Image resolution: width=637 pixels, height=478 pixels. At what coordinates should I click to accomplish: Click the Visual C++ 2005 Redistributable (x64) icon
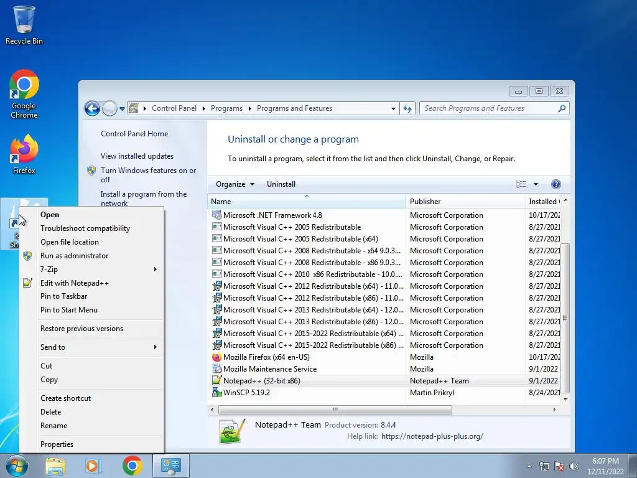(x=217, y=238)
